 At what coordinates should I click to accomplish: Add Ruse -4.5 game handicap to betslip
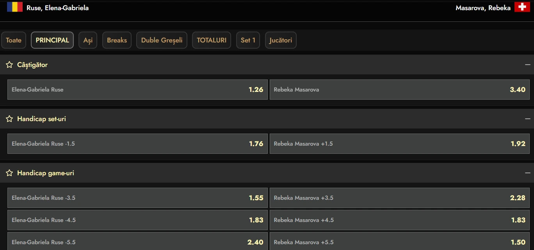(x=137, y=220)
